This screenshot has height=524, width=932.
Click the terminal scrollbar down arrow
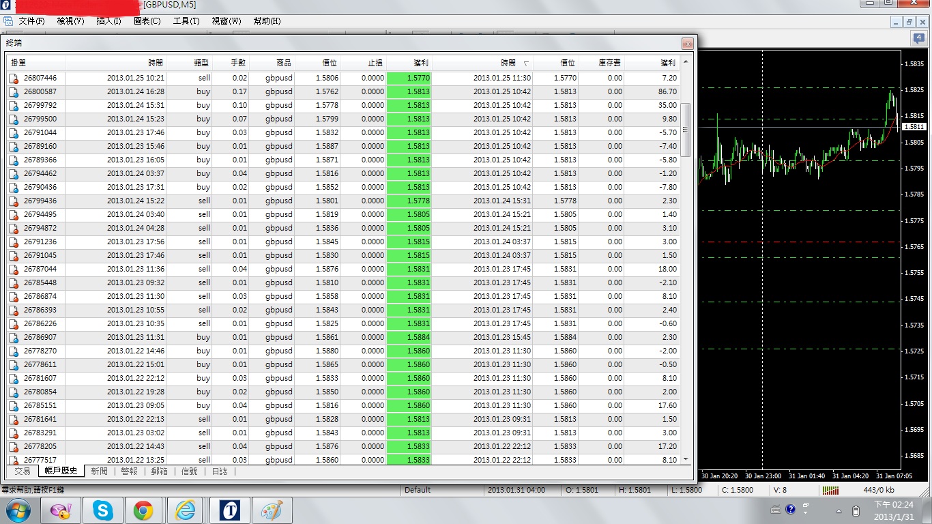pyautogui.click(x=686, y=460)
